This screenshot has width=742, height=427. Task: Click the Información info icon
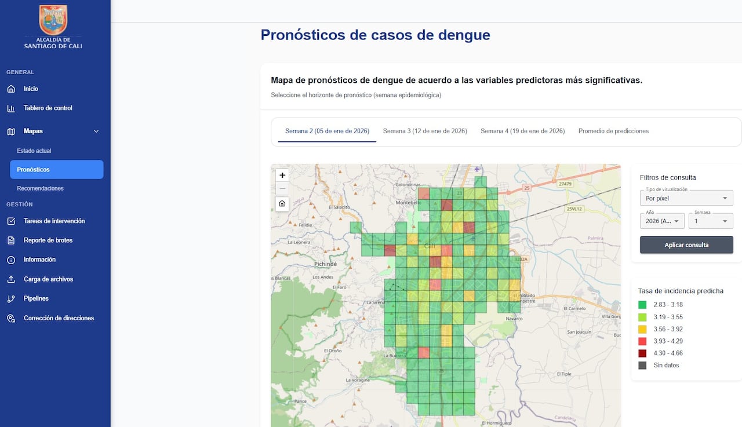click(11, 260)
